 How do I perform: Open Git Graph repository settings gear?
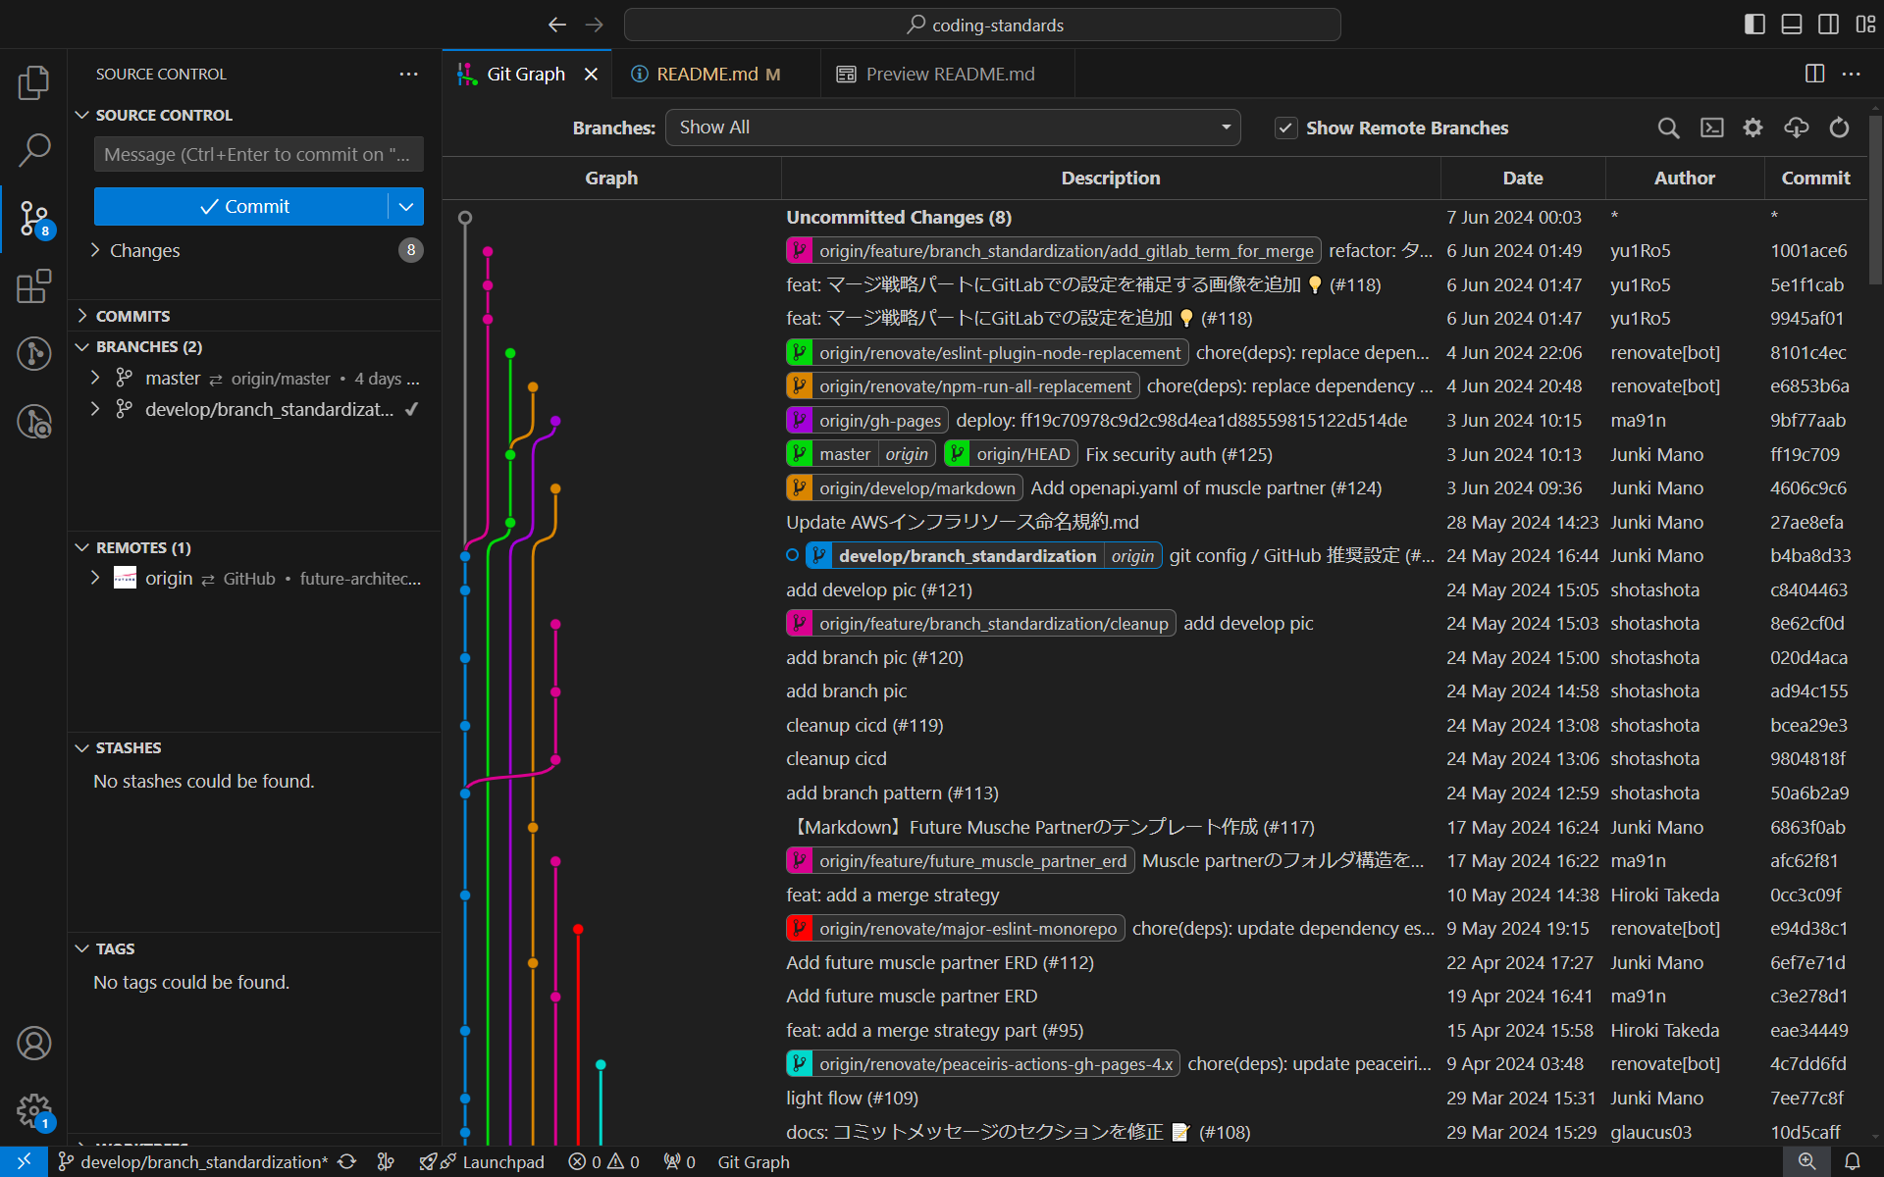1753,128
